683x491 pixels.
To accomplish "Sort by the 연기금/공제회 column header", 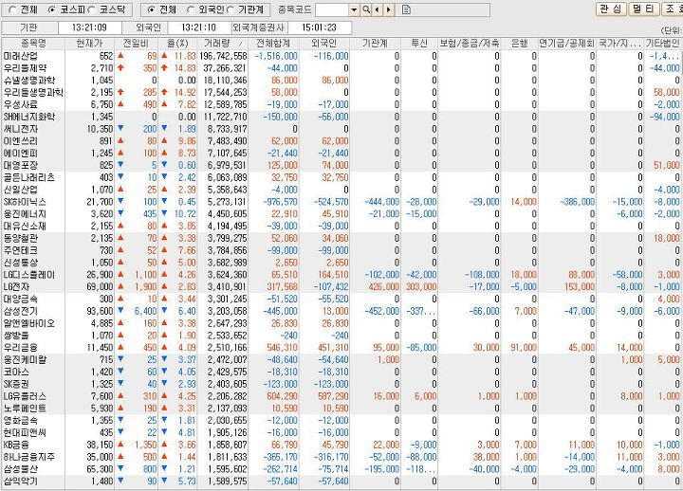I will pos(566,43).
